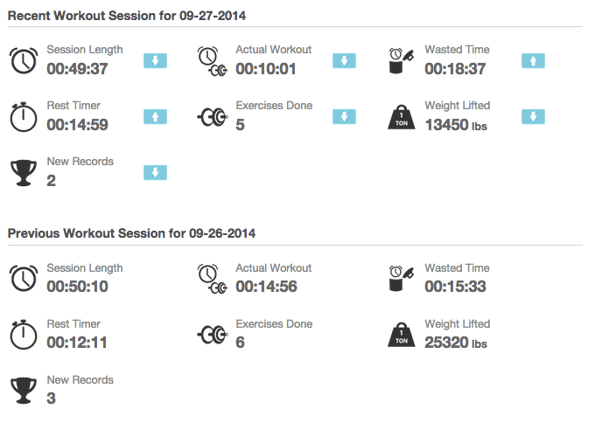Click the down arrow beside Exercises Done 5
The image size is (595, 423).
click(x=344, y=116)
